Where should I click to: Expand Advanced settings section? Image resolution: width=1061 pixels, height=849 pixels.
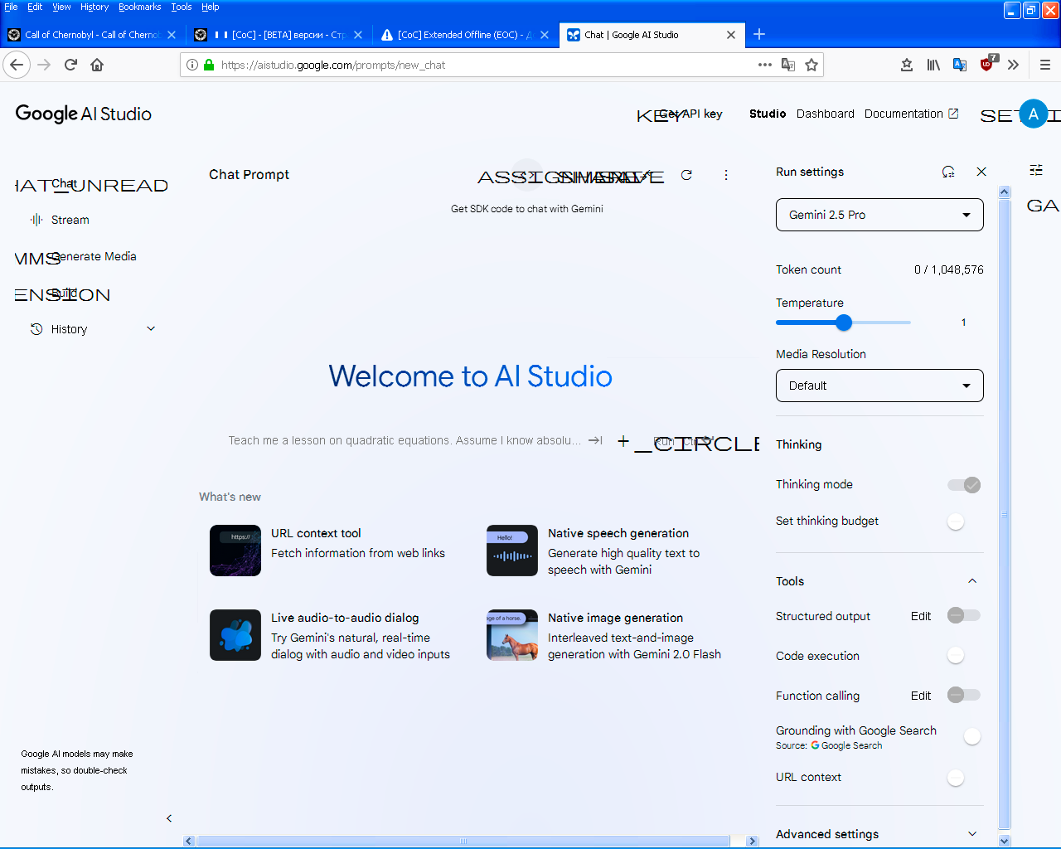(879, 834)
